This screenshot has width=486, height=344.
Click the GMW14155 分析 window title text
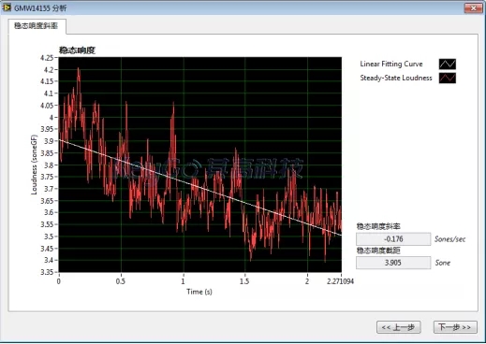pos(40,8)
